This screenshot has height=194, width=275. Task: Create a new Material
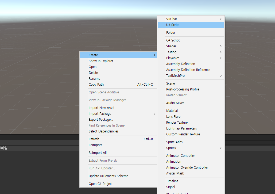(191, 111)
